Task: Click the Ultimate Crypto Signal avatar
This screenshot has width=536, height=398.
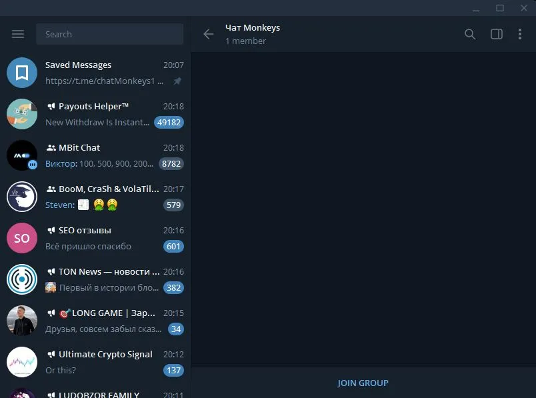Action: tap(22, 362)
